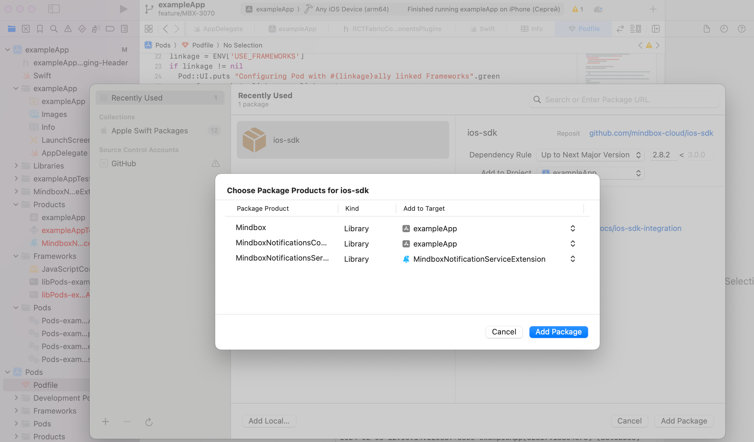Click the cloud status icon in toolbar
This screenshot has width=754, height=442.
pos(598,9)
